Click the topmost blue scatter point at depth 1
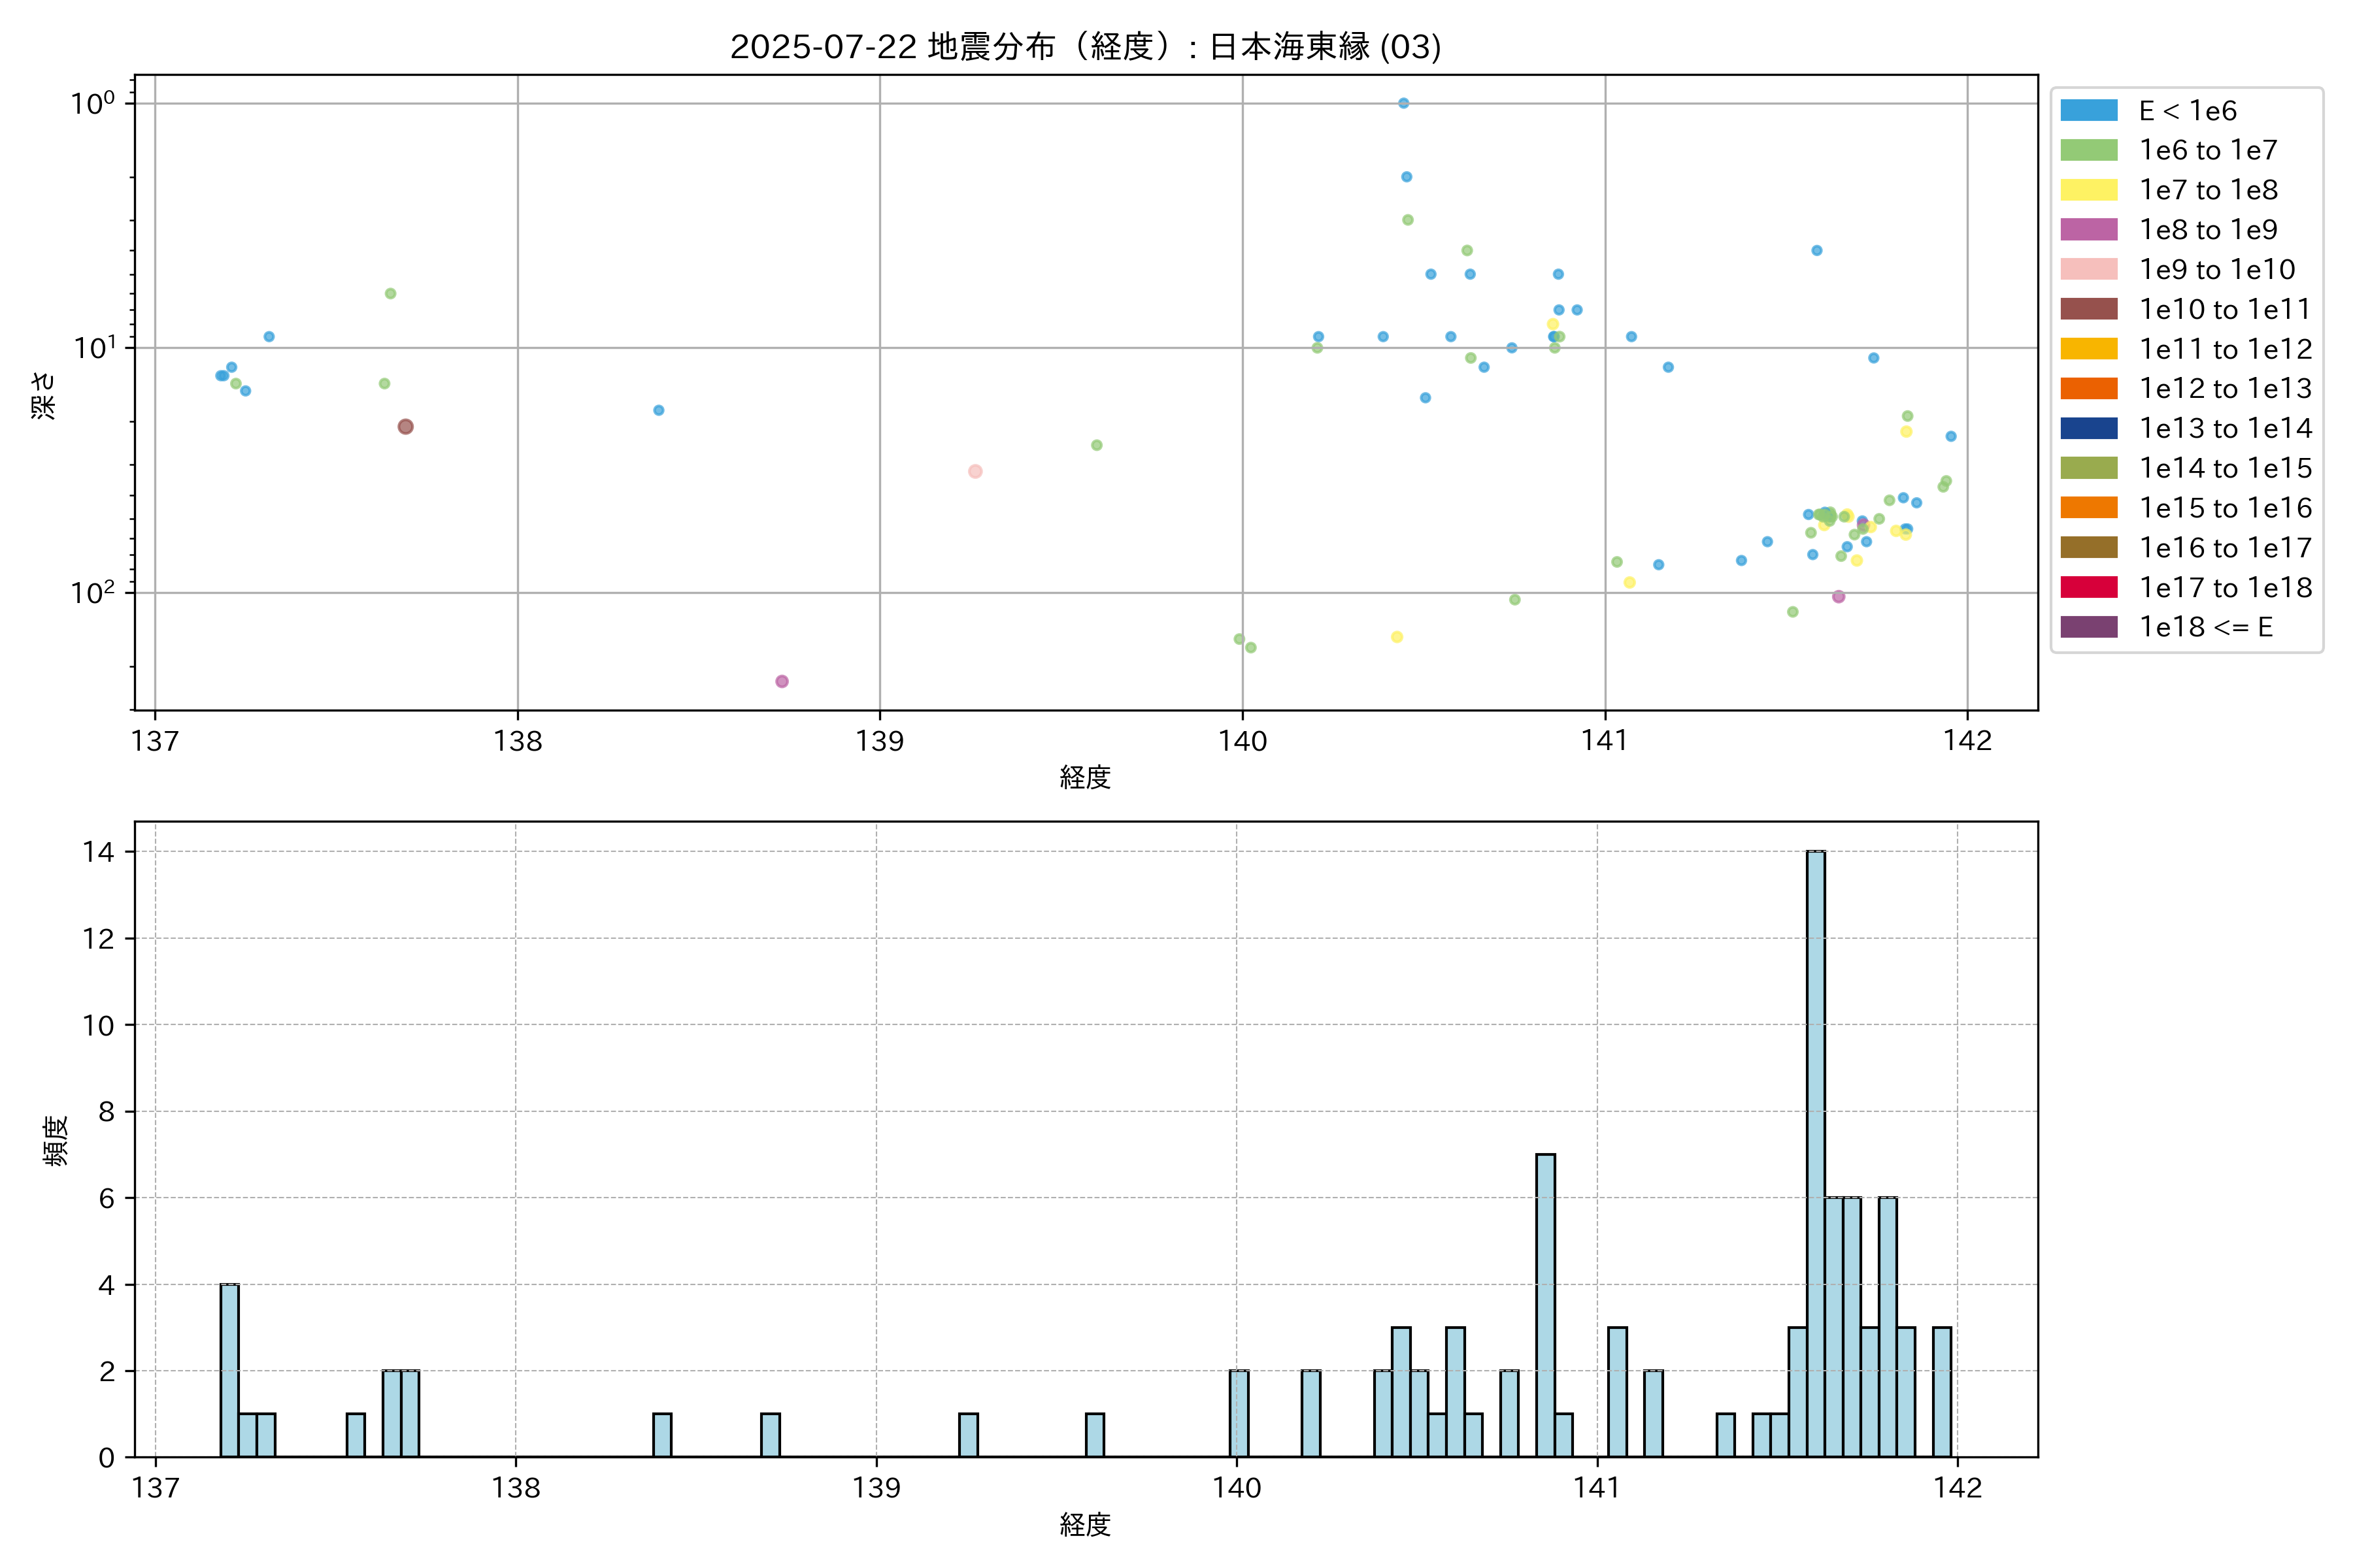The height and width of the screenshot is (1568, 2353). click(x=1403, y=103)
